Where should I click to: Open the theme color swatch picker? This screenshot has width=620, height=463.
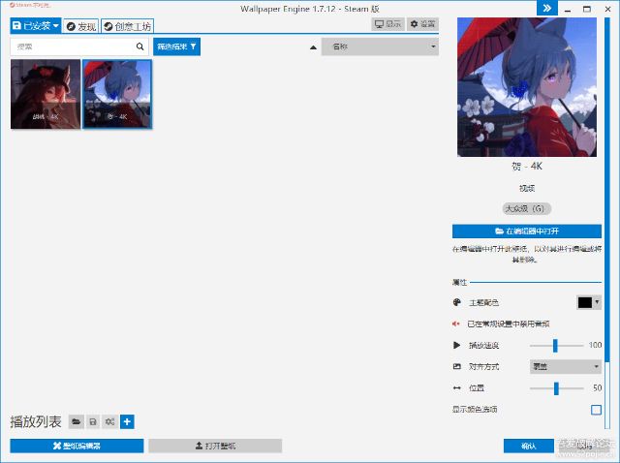pos(585,302)
